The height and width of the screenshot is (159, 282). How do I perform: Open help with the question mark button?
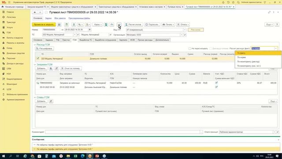(x=277, y=25)
